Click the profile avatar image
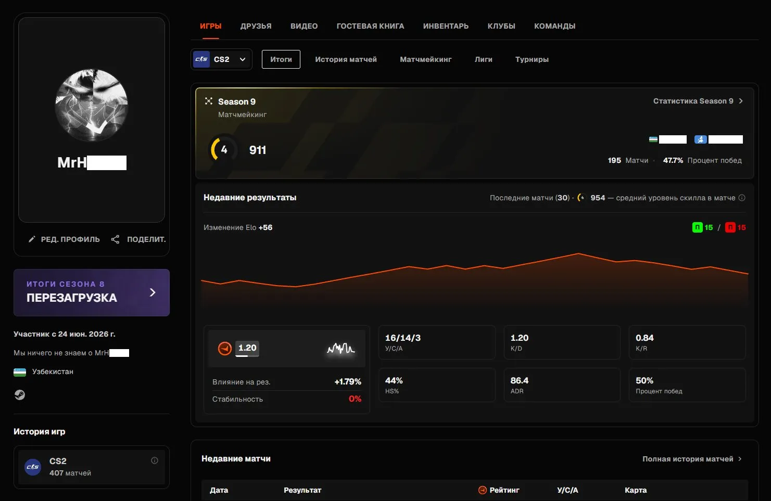The width and height of the screenshot is (771, 501). [92, 105]
